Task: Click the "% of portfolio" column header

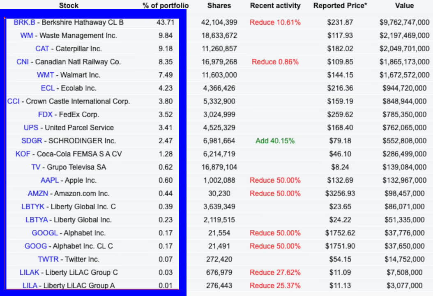Action: [166, 6]
